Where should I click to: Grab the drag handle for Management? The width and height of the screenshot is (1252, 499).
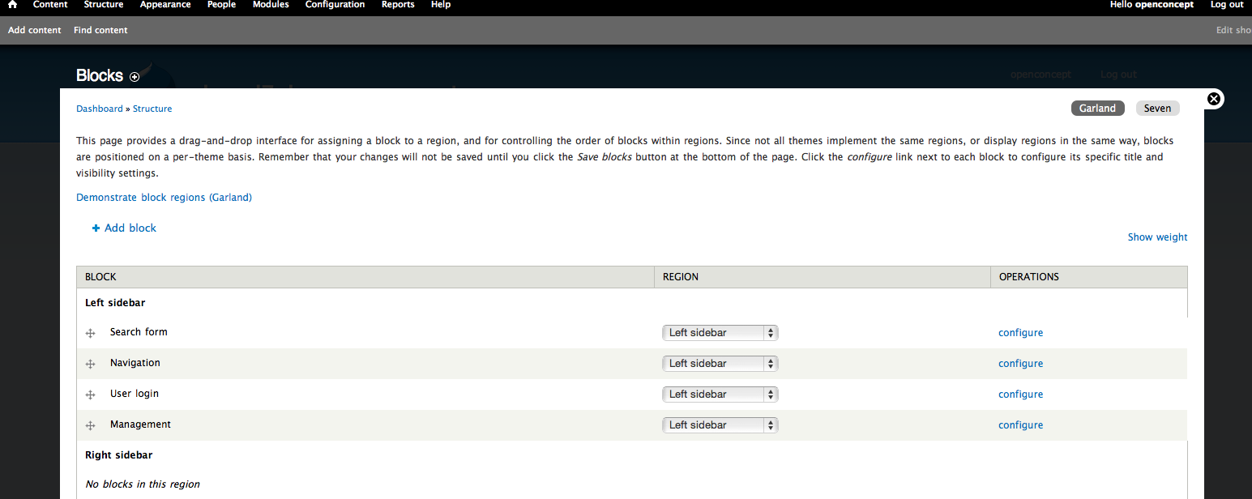(90, 424)
